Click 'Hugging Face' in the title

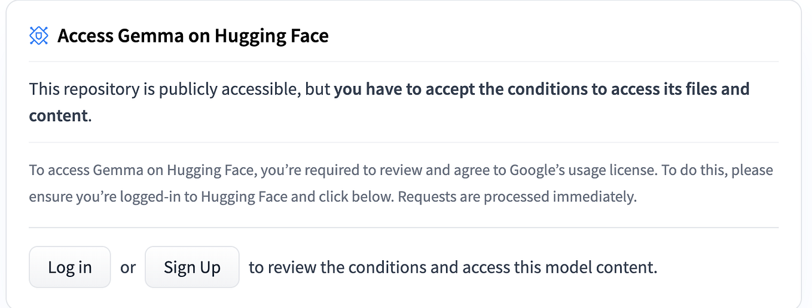click(271, 36)
